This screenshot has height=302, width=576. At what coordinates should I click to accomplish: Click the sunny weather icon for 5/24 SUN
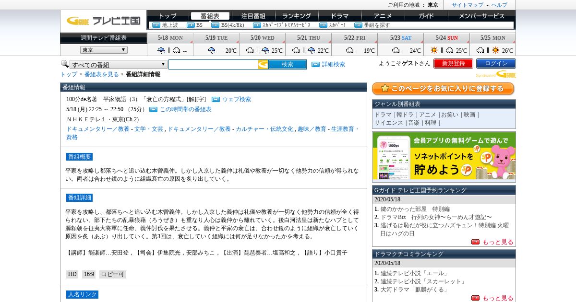pyautogui.click(x=434, y=50)
